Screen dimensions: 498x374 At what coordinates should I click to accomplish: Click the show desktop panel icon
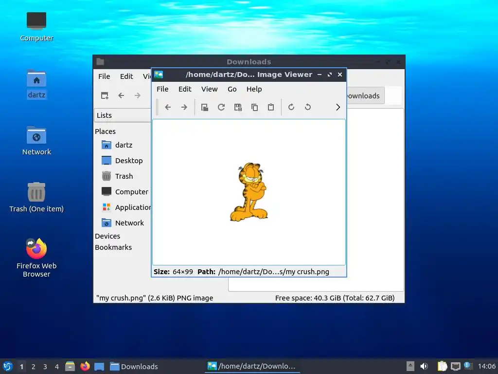tap(99, 366)
